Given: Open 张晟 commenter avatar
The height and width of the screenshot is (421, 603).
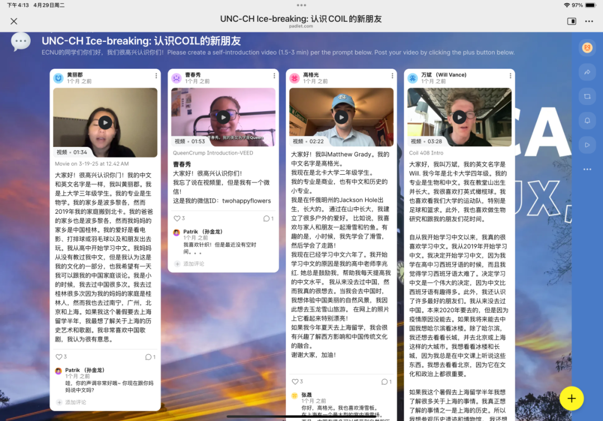Looking at the screenshot, I should (x=295, y=396).
